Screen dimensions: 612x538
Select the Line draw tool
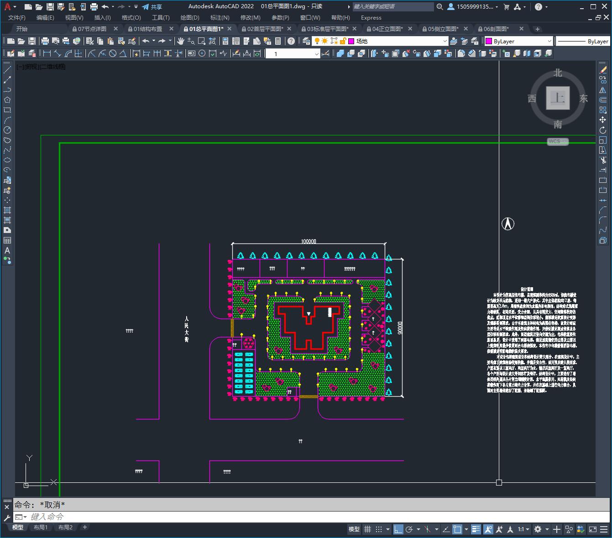[7, 70]
